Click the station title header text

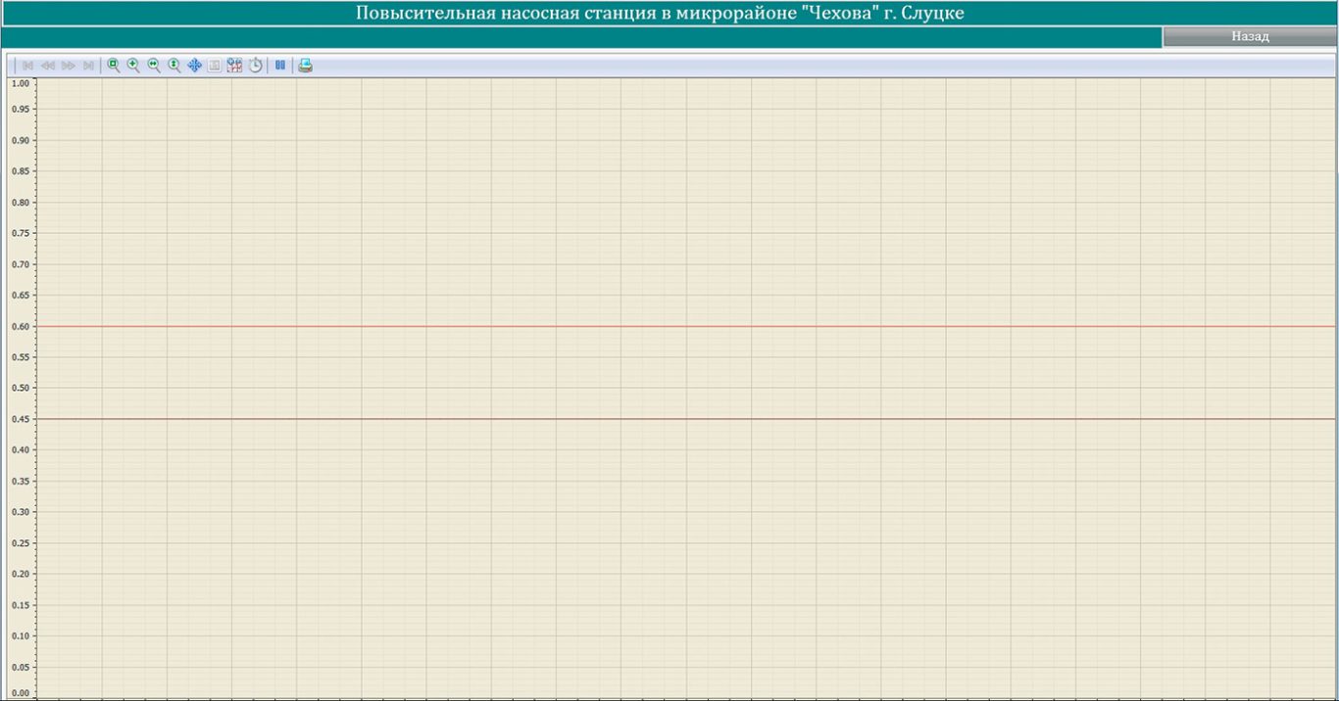pos(660,14)
